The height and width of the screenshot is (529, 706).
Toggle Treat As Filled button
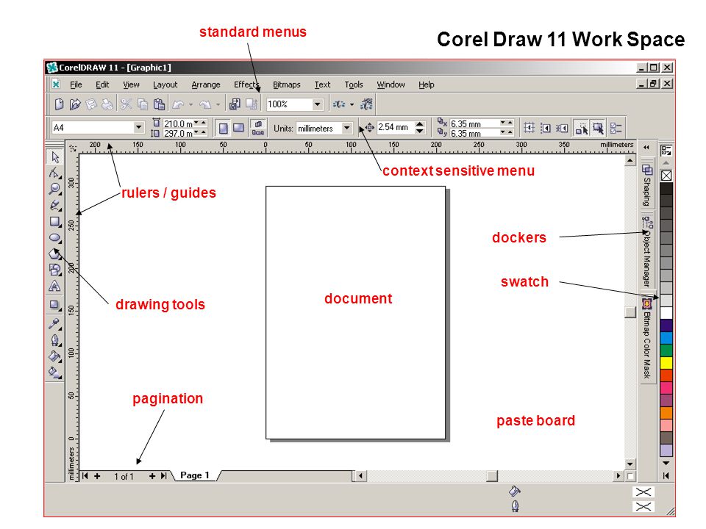pos(598,128)
